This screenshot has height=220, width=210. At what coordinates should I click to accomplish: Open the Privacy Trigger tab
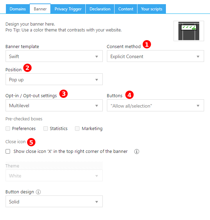click(68, 9)
